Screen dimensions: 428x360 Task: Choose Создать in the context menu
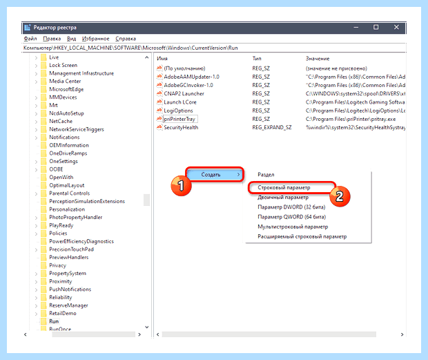[x=215, y=174]
